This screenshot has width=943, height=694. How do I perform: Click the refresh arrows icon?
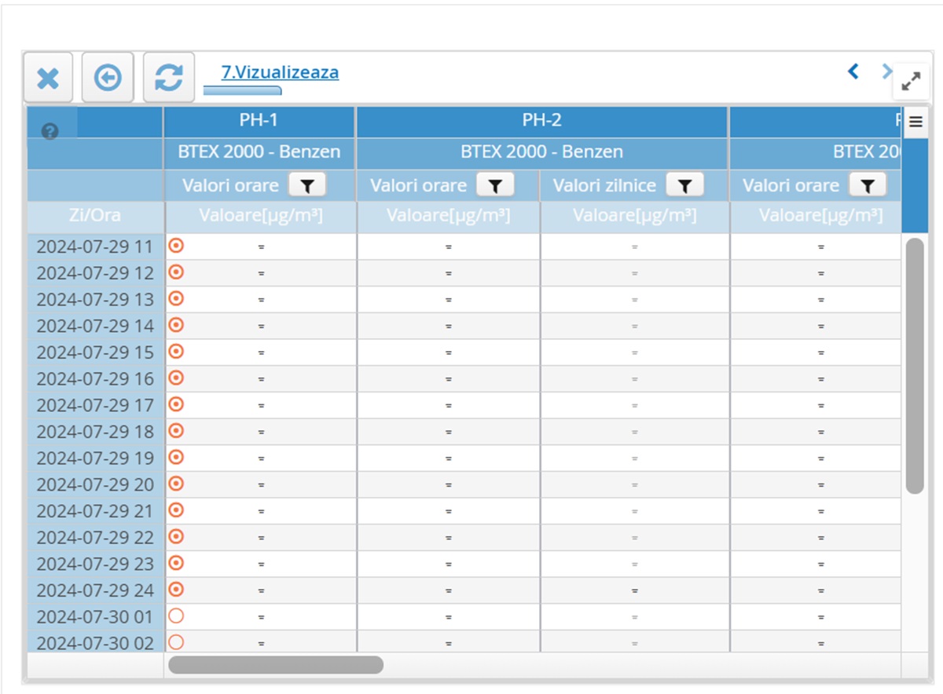[168, 78]
